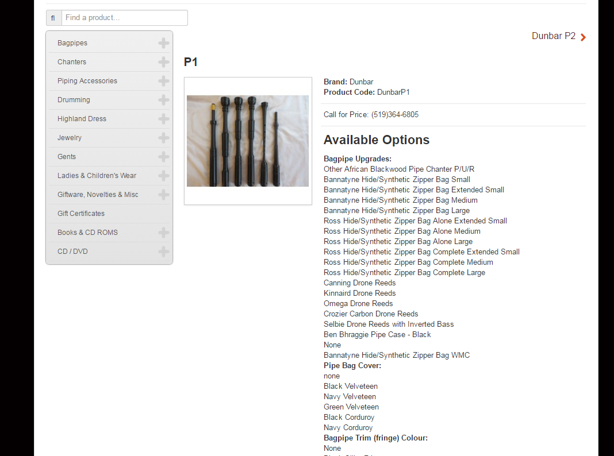This screenshot has height=456, width=614.
Task: Select Ross Zipper Bag Alone Large
Action: tap(398, 242)
